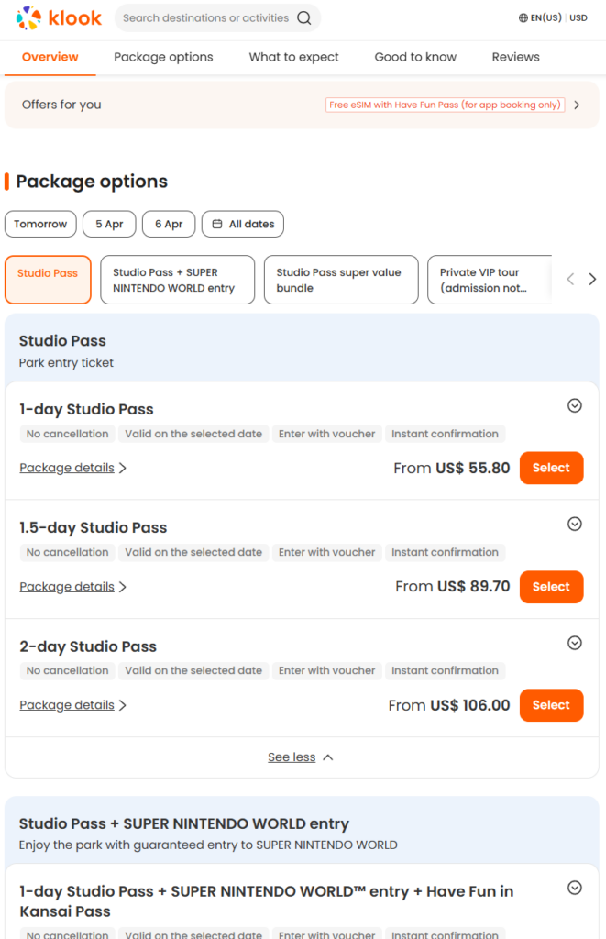Choose the Tomorrow date chip

40,224
